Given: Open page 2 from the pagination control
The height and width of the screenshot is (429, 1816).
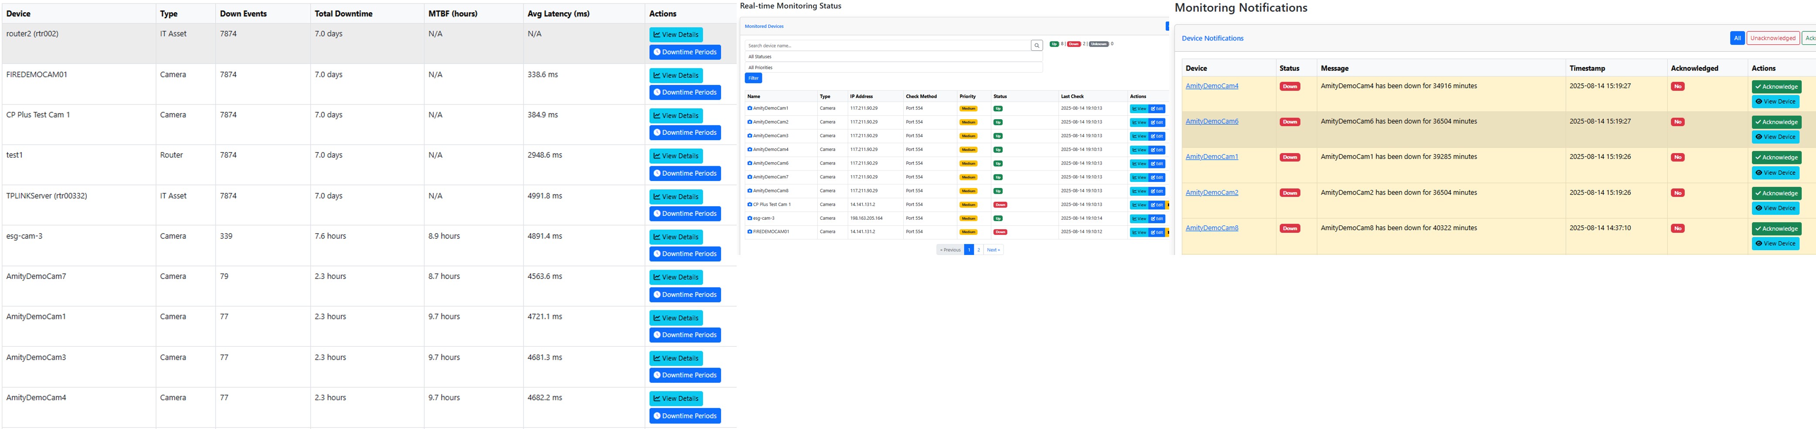Looking at the screenshot, I should [x=979, y=249].
